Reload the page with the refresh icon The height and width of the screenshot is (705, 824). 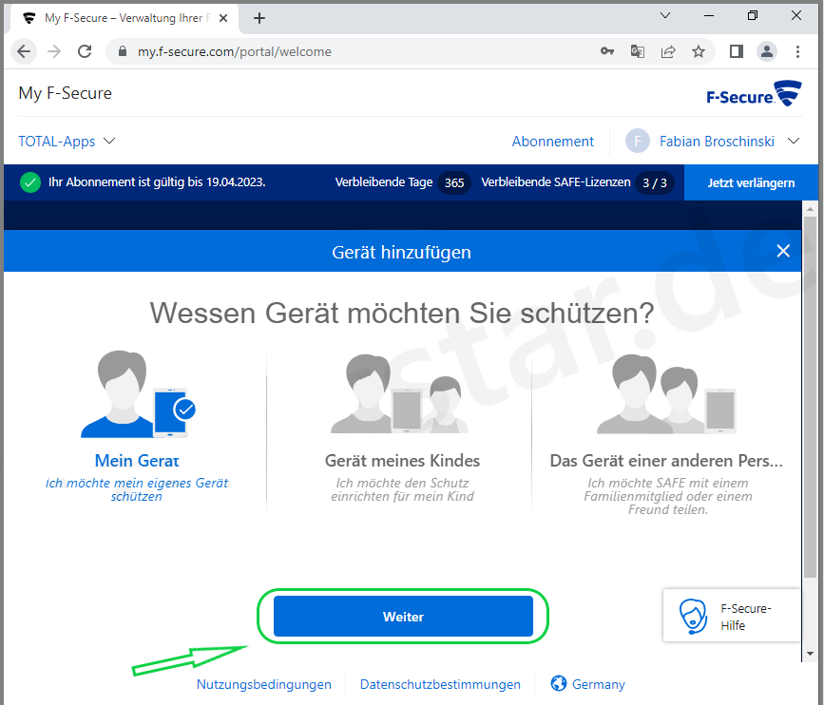[x=85, y=51]
